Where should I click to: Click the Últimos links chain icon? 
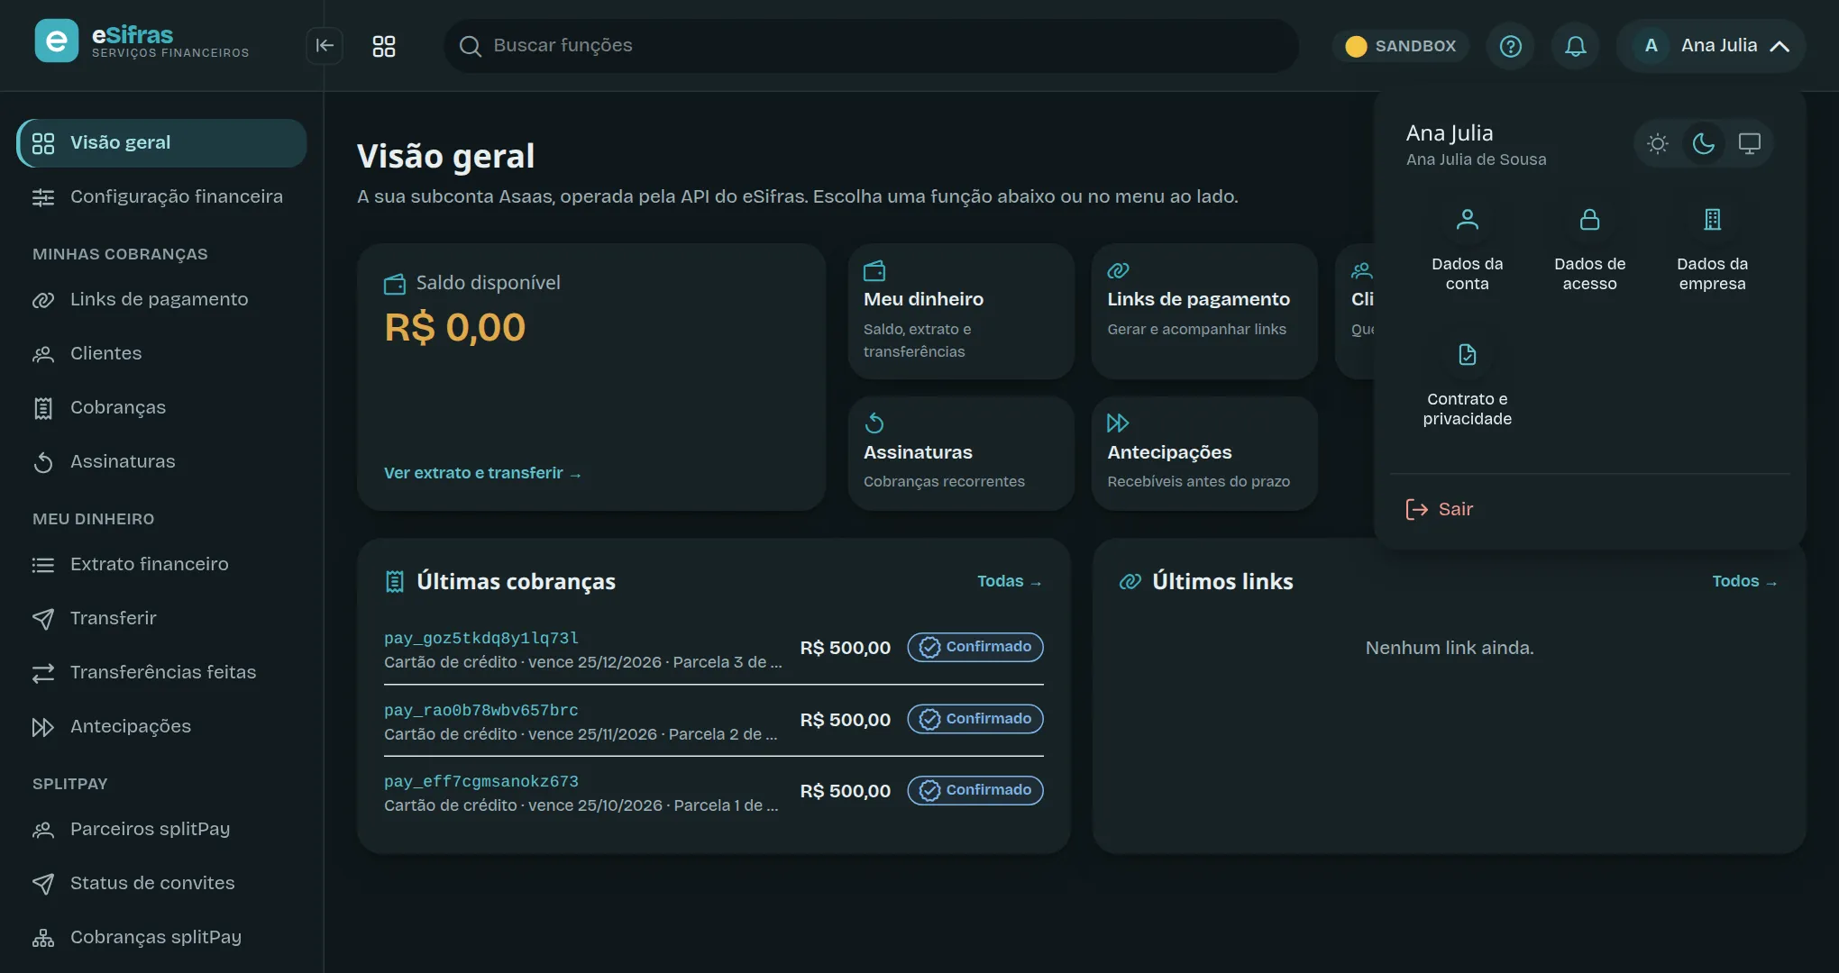click(x=1130, y=582)
